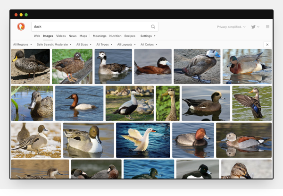Click the yellow window minimize dot
This screenshot has height=196, width=283.
pos(21,15)
